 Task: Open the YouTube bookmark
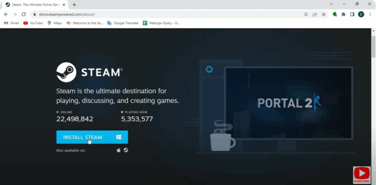pos(33,23)
